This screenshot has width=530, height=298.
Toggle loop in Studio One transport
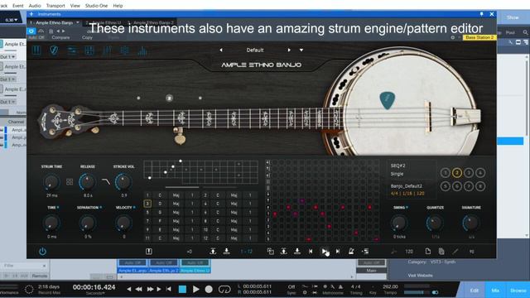pyautogui.click(x=224, y=289)
